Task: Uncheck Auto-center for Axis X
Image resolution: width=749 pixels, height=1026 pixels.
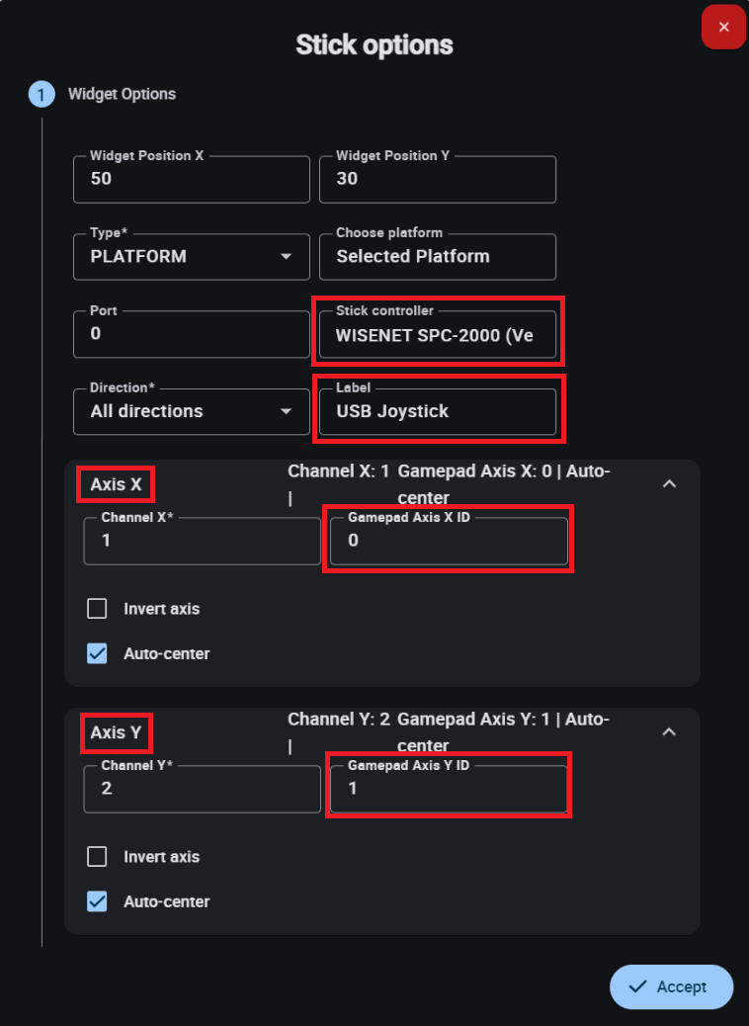Action: (x=97, y=653)
